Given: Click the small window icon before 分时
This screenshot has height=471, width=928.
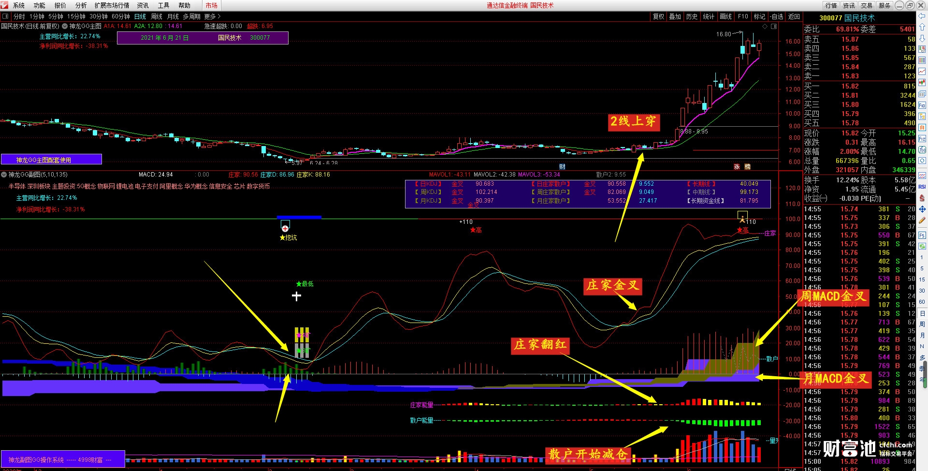Looking at the screenshot, I should (5, 16).
